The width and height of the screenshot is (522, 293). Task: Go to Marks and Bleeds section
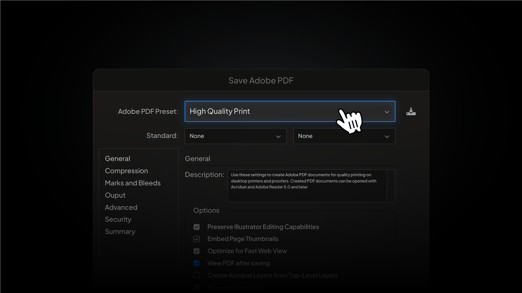[x=133, y=183]
